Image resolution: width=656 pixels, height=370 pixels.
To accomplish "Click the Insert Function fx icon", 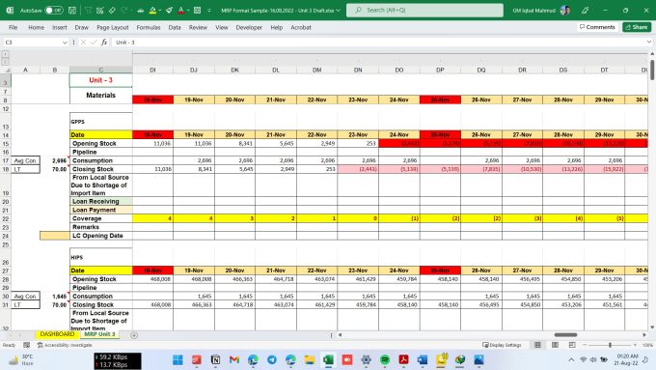I will coord(104,43).
